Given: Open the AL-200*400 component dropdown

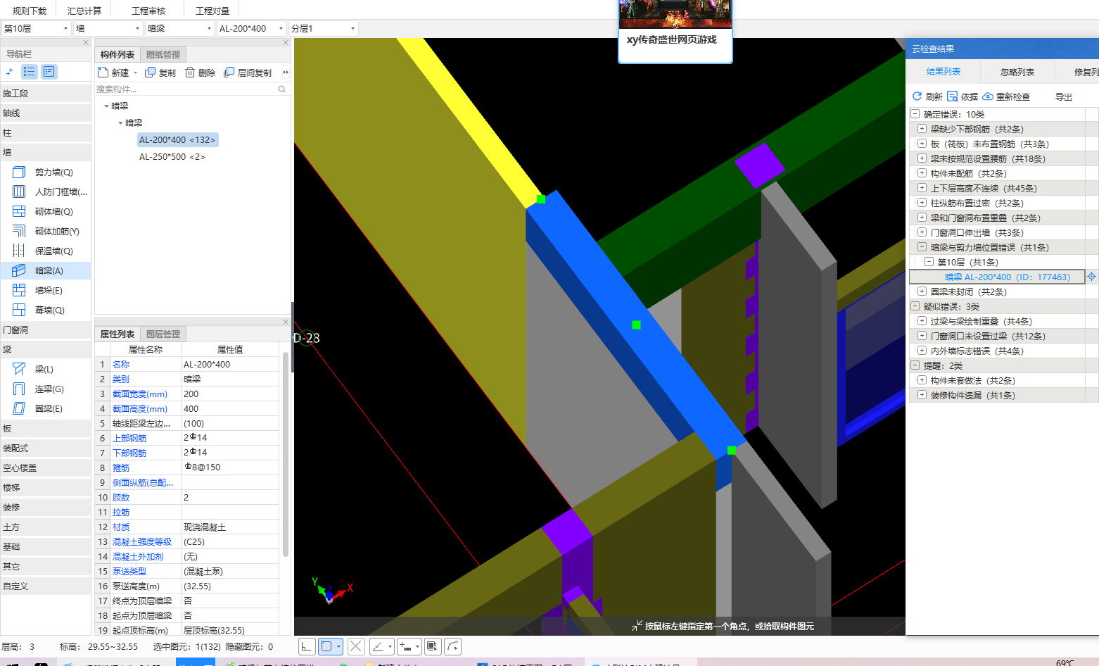Looking at the screenshot, I should pos(281,29).
